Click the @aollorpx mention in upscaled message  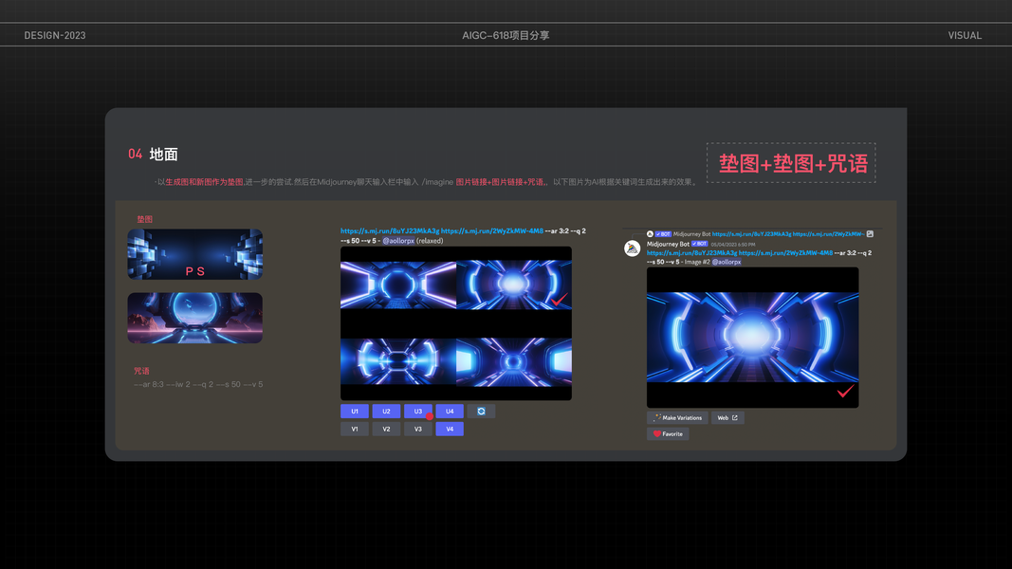click(727, 262)
